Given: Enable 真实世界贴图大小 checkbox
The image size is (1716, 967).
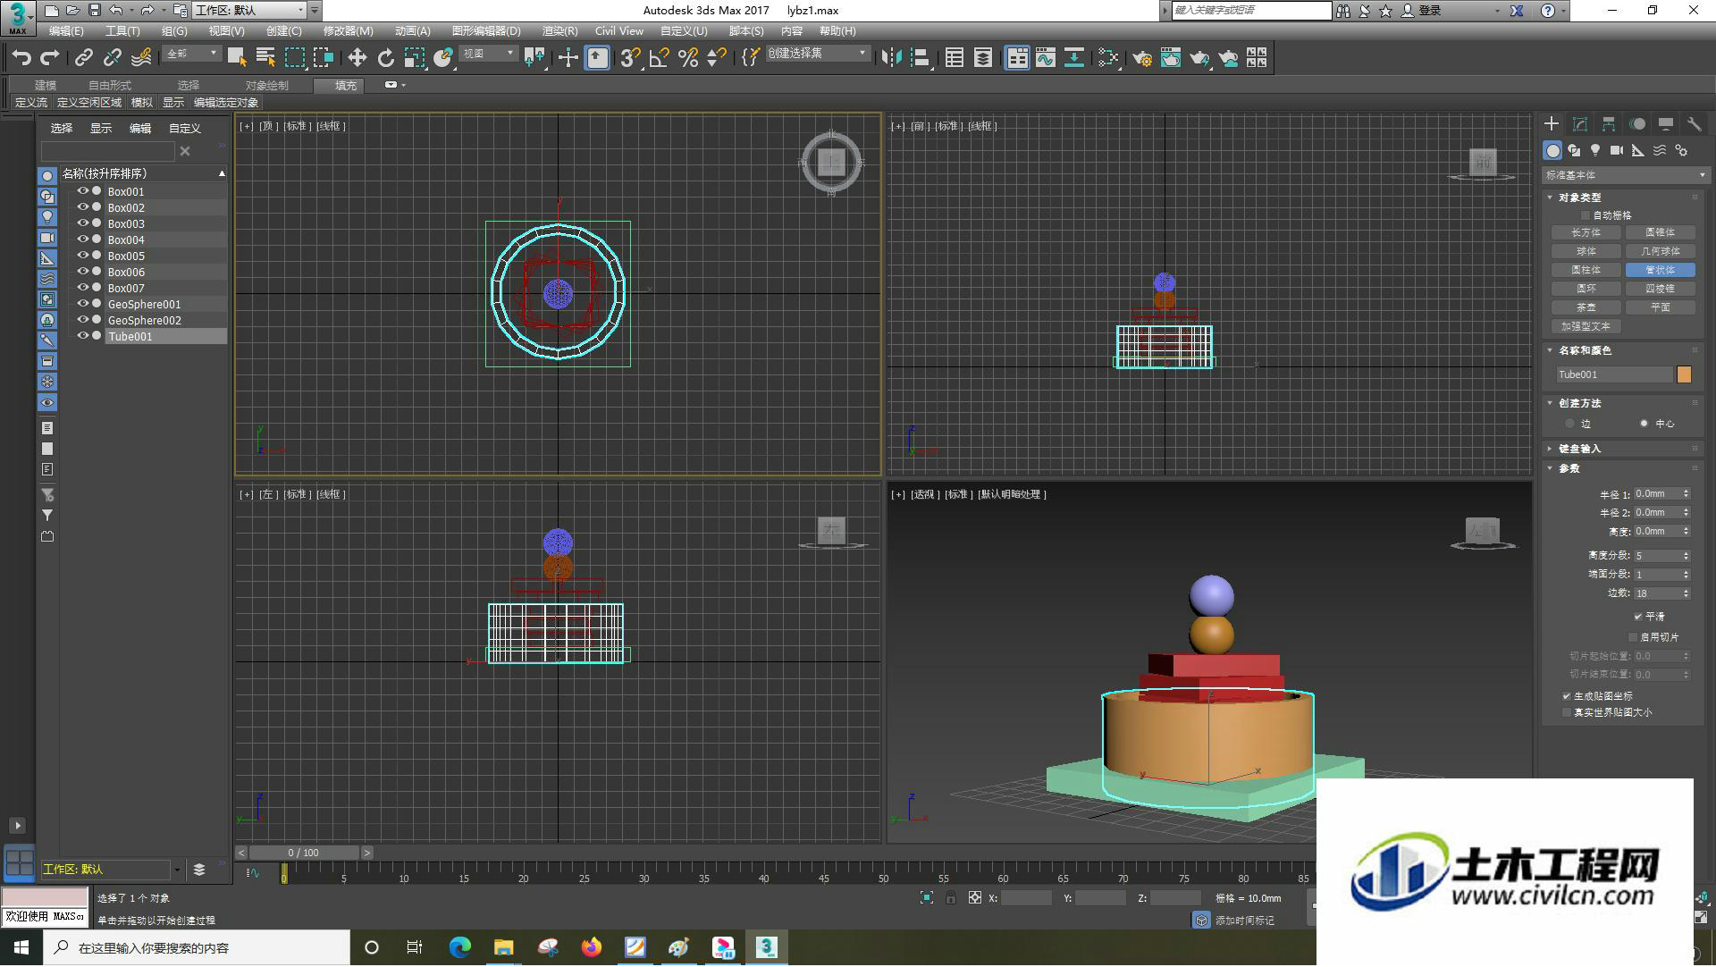Looking at the screenshot, I should [1567, 713].
